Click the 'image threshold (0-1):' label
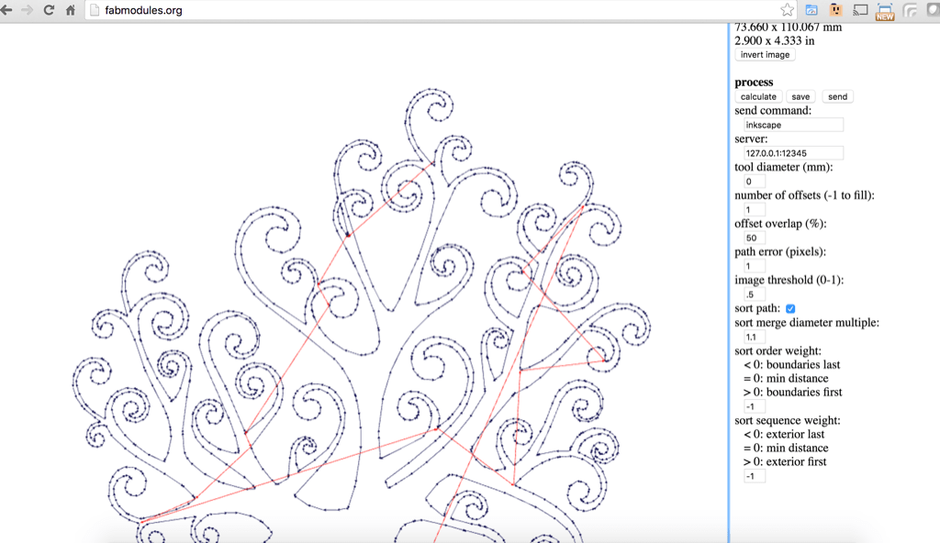 point(789,280)
